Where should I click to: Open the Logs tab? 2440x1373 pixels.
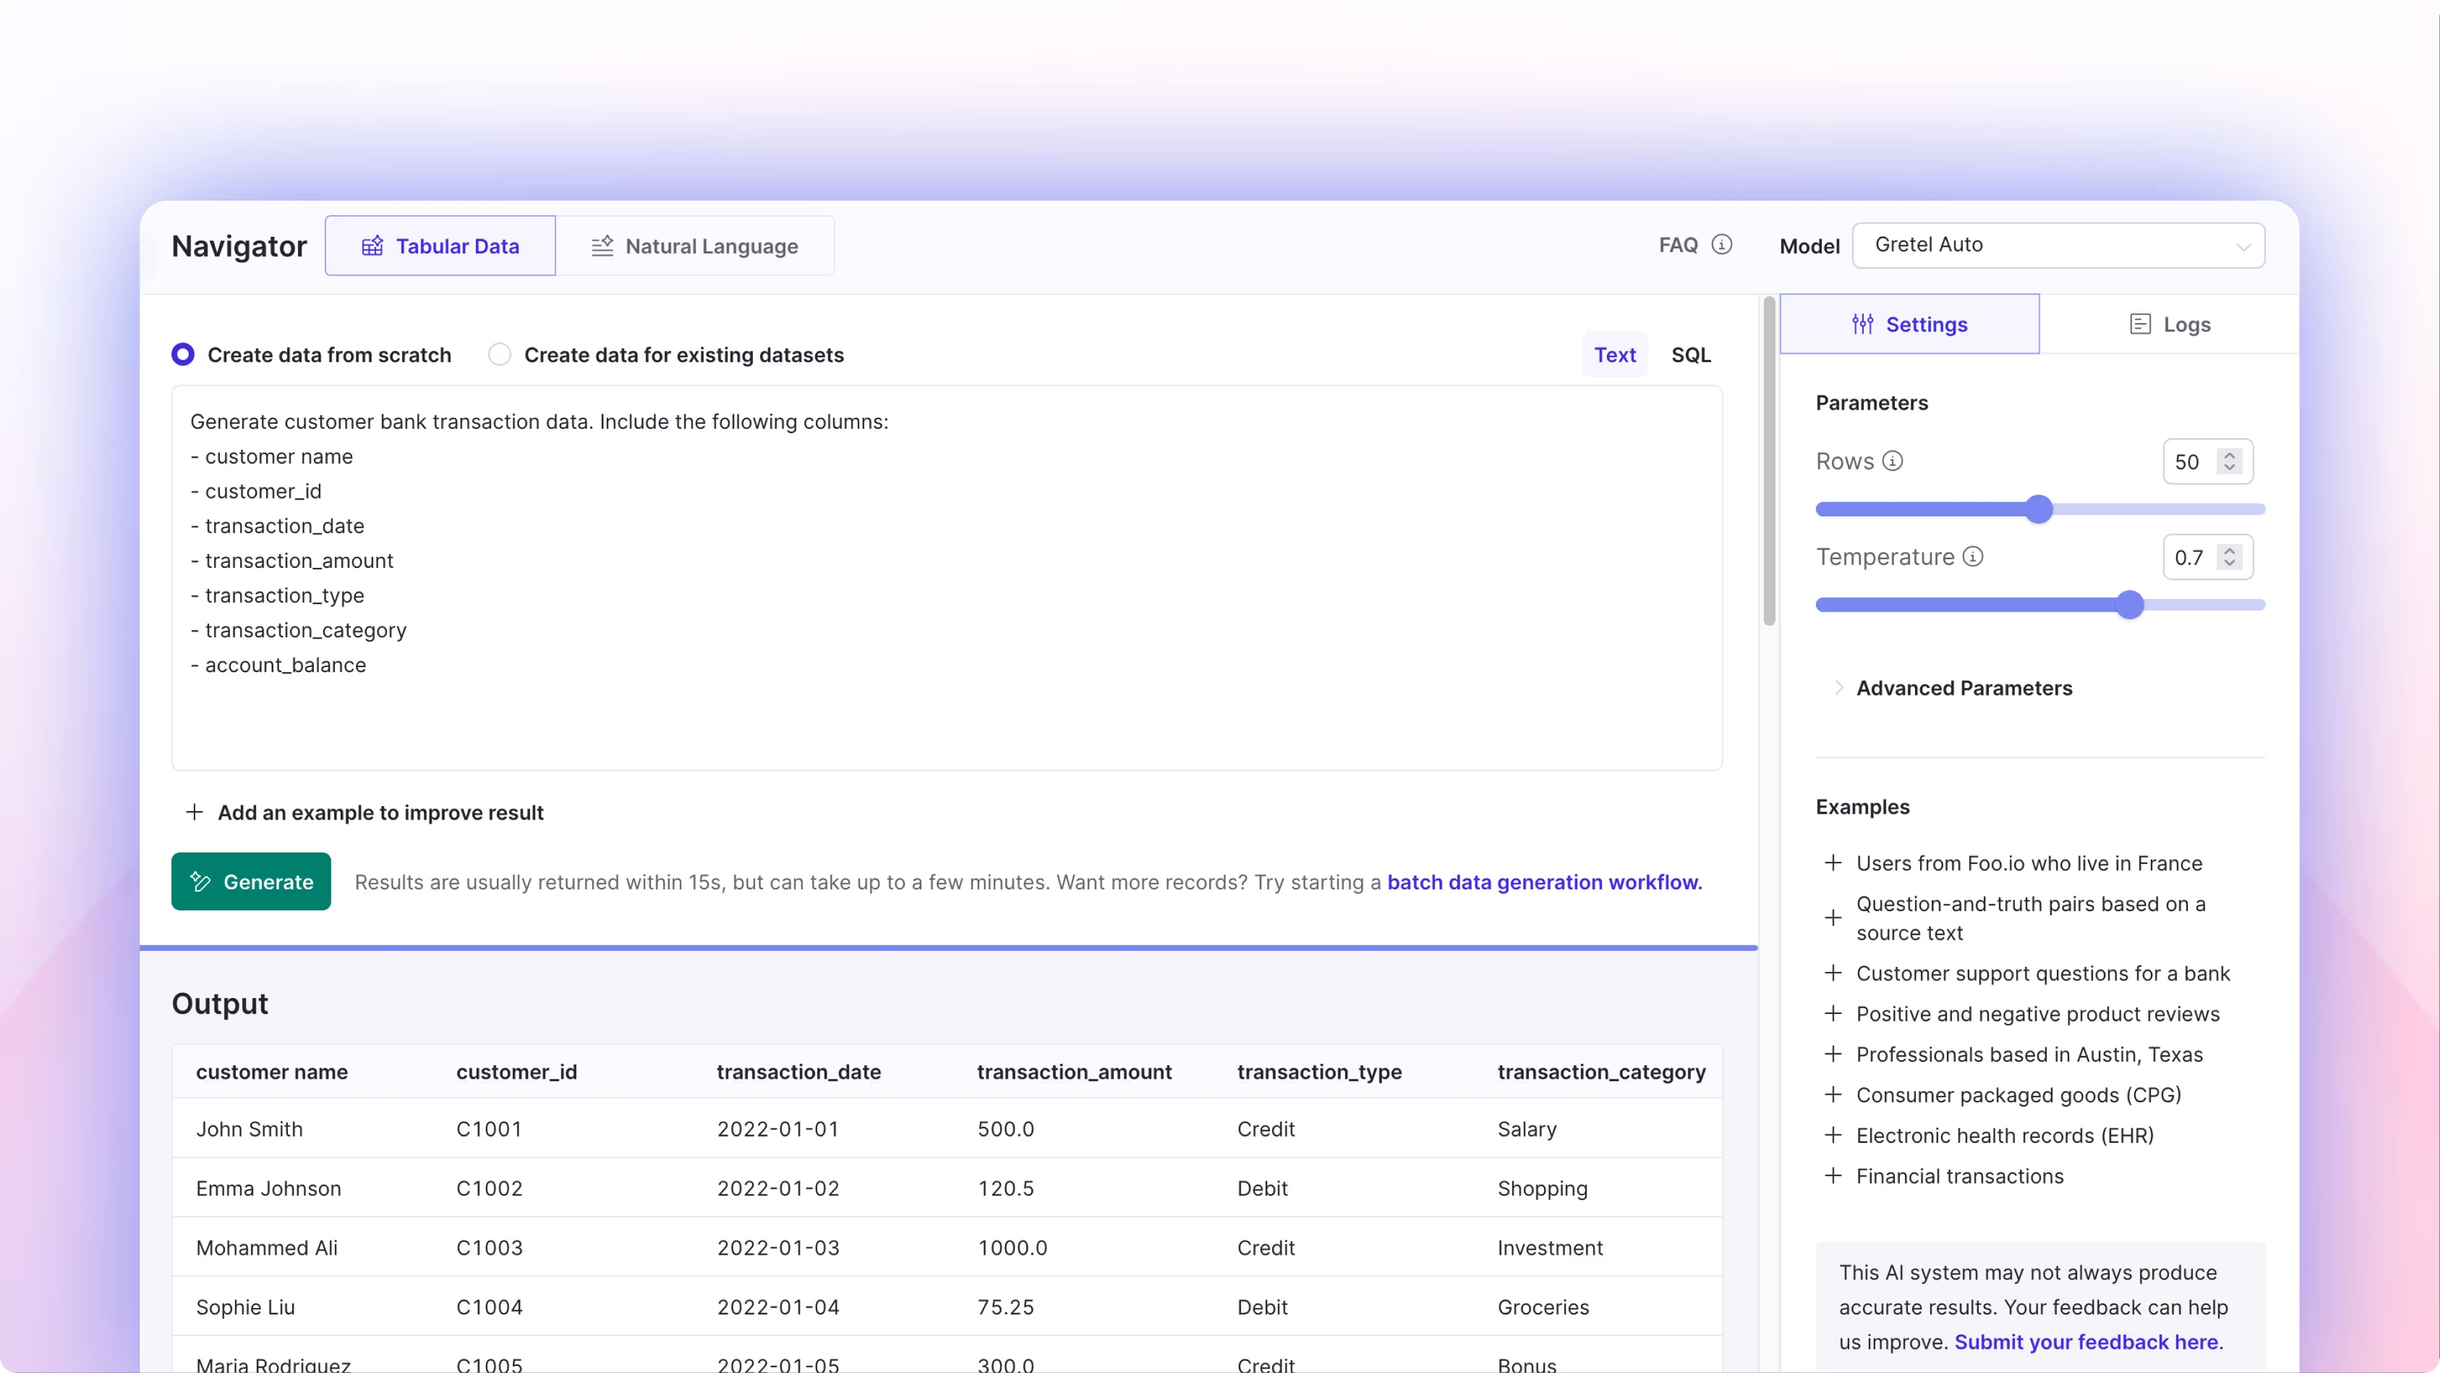click(x=2169, y=325)
